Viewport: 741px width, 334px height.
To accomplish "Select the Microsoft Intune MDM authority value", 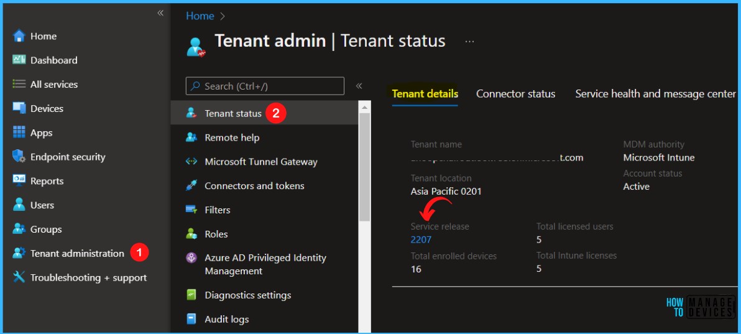I will pyautogui.click(x=659, y=157).
